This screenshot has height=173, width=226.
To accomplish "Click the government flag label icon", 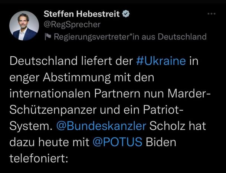I will click(48, 37).
